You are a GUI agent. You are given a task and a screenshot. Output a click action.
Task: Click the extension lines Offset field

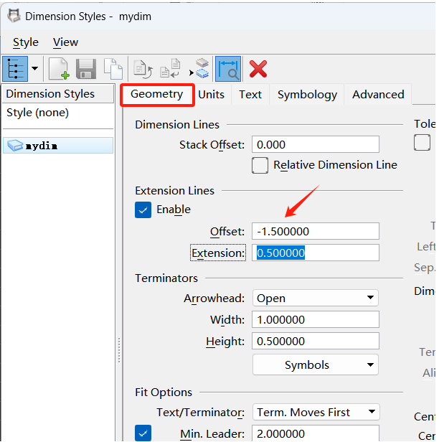[316, 232]
